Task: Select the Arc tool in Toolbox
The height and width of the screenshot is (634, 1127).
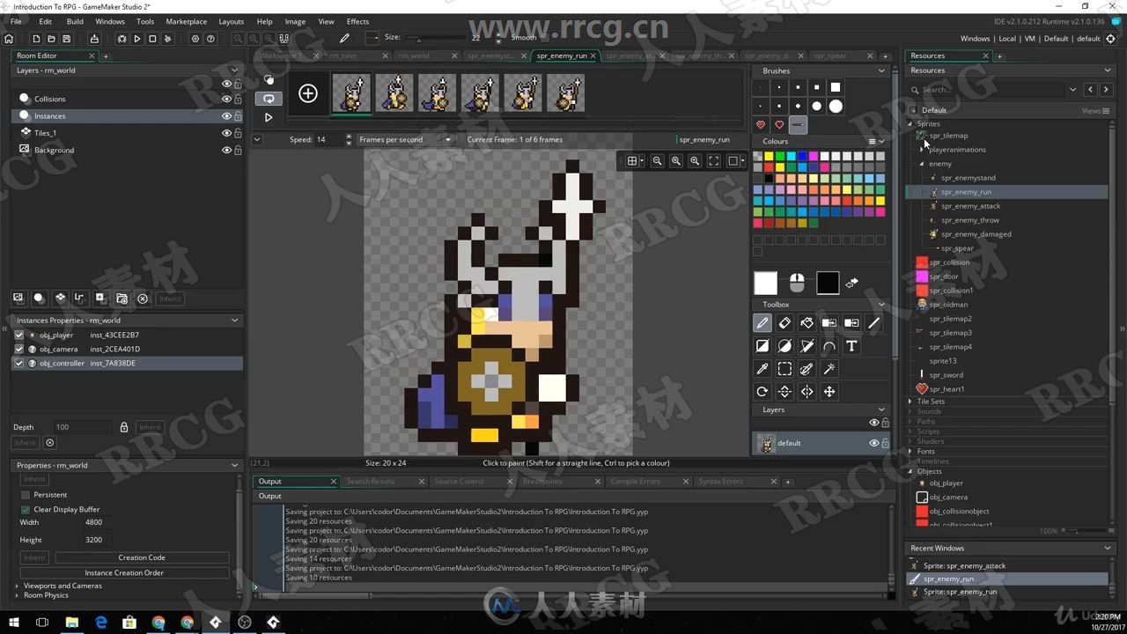Action: point(829,346)
